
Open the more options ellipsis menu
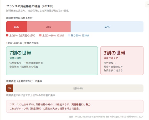click(x=147, y=4)
